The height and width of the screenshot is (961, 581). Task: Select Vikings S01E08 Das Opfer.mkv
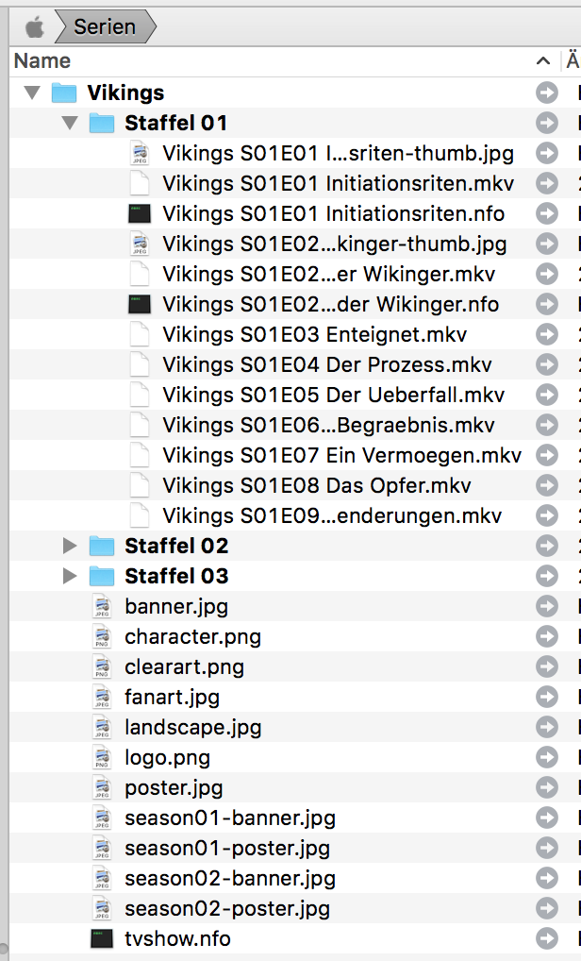pyautogui.click(x=317, y=485)
